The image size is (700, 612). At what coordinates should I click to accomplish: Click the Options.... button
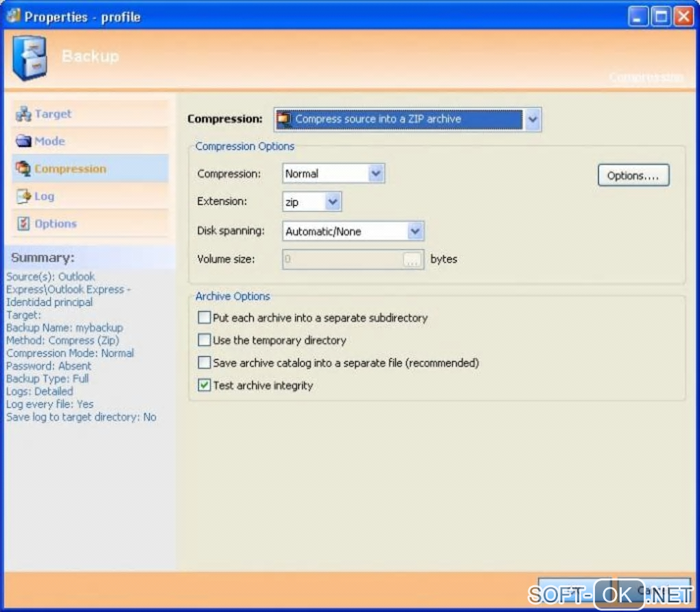(633, 176)
